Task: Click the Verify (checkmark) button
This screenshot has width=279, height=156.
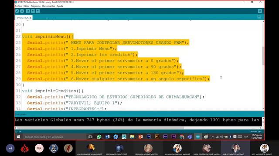Action: click(17, 11)
